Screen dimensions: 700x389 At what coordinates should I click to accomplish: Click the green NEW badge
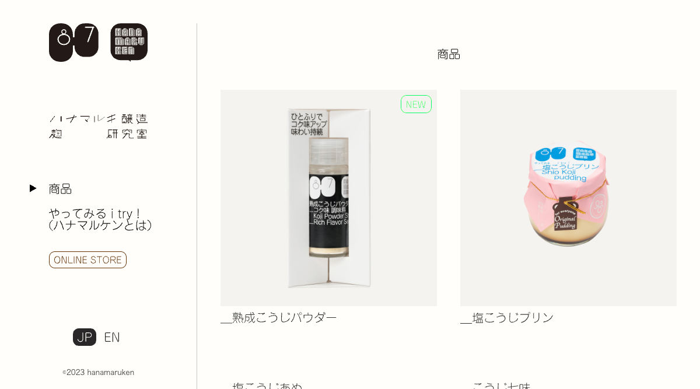(416, 104)
